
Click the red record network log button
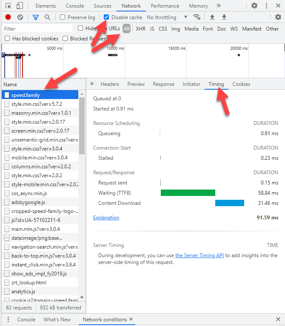point(8,17)
